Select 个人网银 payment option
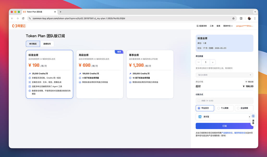 tap(224, 108)
